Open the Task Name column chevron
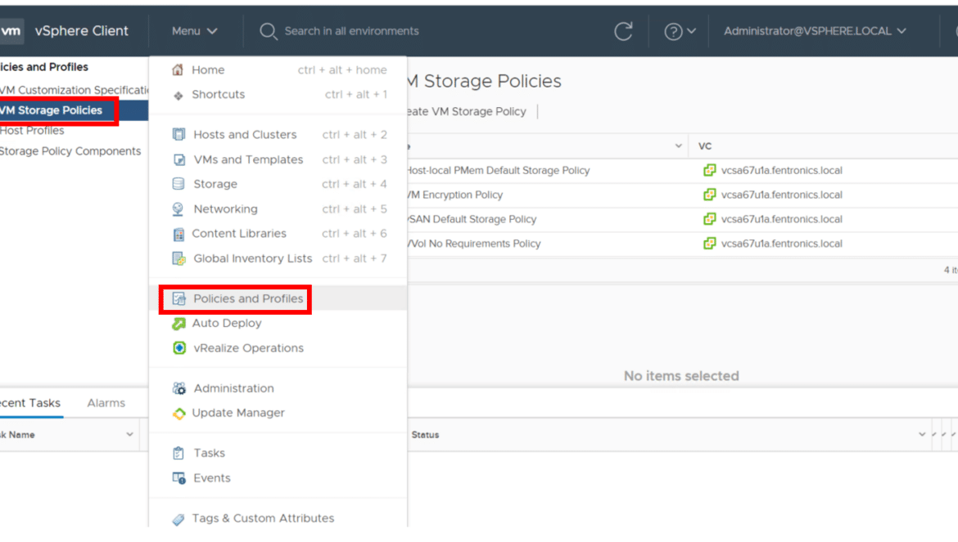This screenshot has height=542, width=958. 129,435
